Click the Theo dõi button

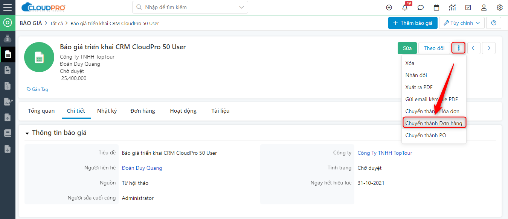point(434,48)
